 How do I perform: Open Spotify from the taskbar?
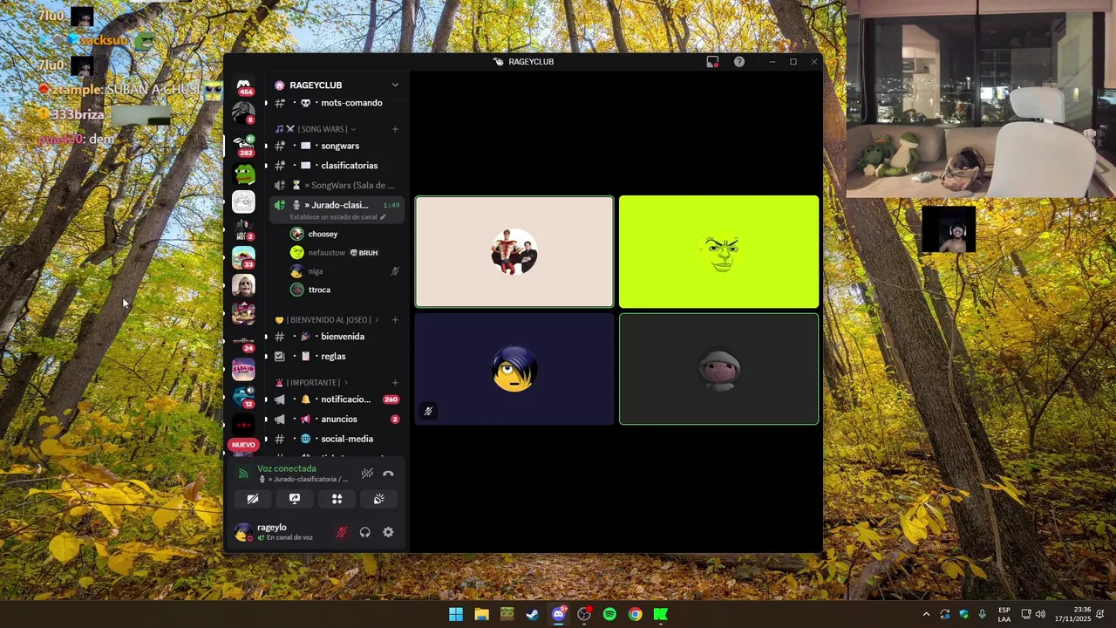click(609, 614)
